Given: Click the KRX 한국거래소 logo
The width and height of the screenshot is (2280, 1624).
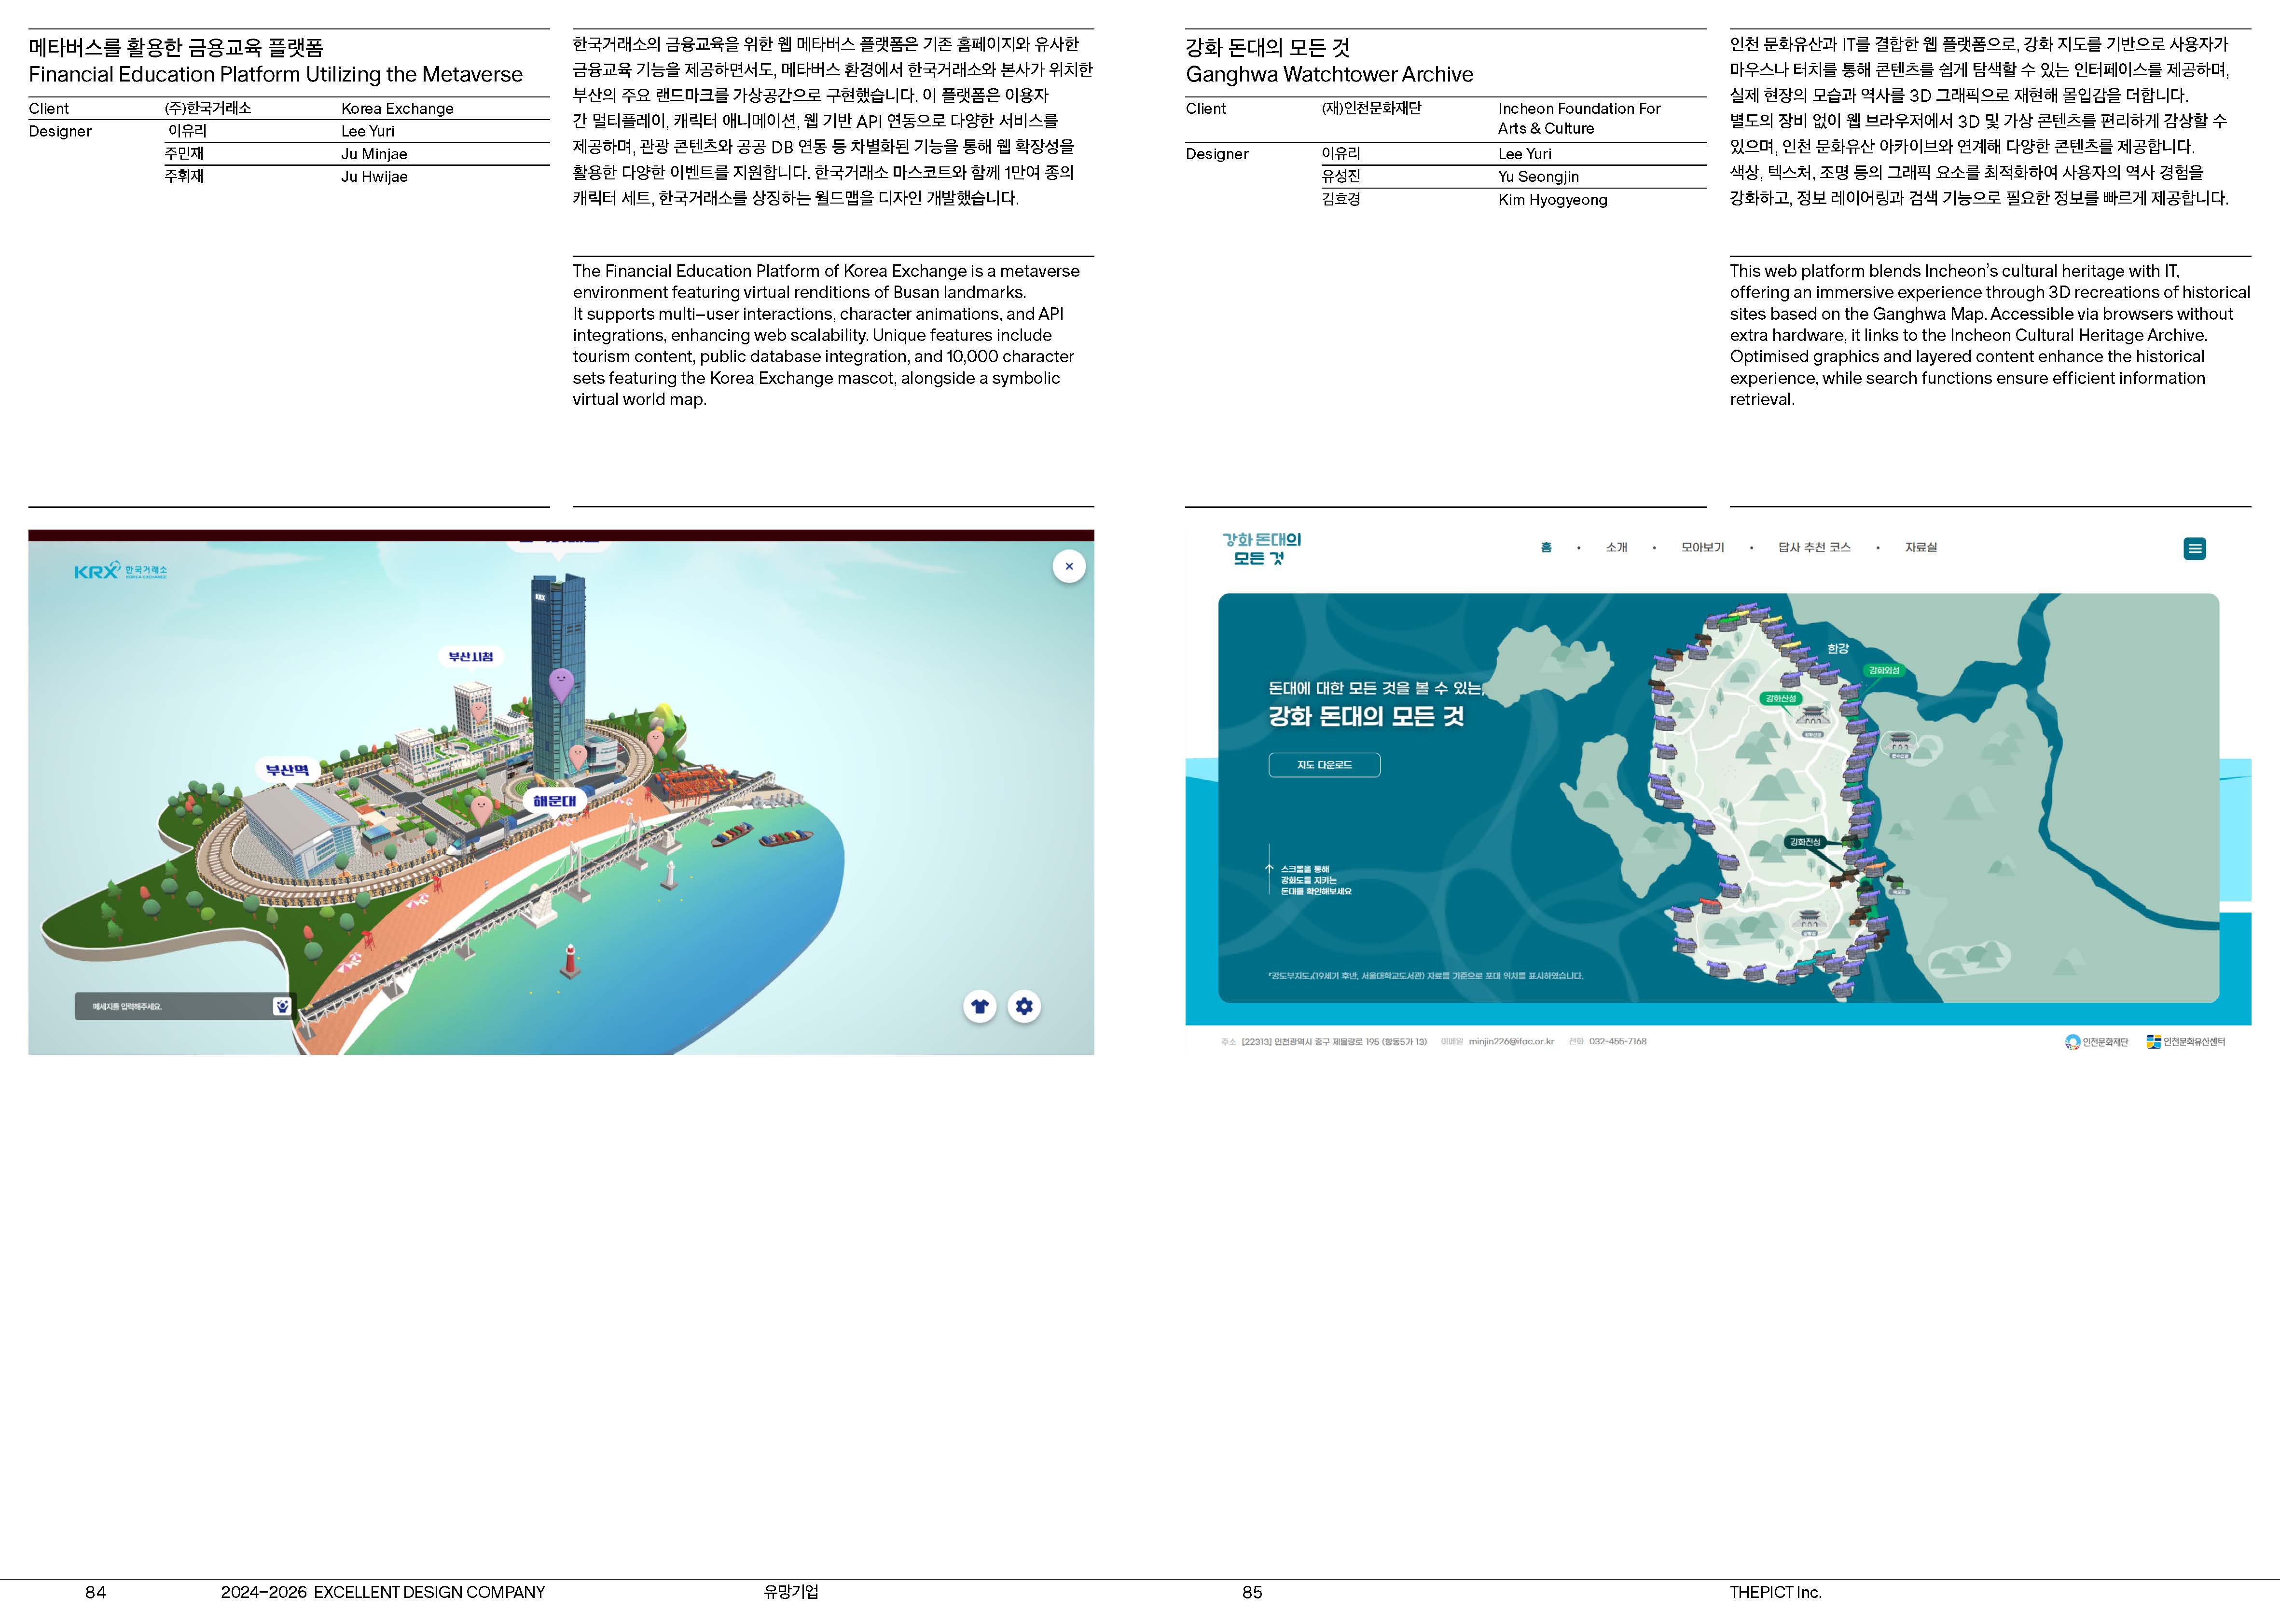Looking at the screenshot, I should coord(120,571).
